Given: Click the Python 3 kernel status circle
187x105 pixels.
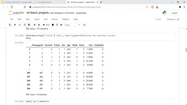Looking at the screenshot, I should (178, 20).
